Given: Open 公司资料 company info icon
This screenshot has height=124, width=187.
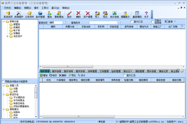Looking at the screenshot, I should click(x=29, y=15).
